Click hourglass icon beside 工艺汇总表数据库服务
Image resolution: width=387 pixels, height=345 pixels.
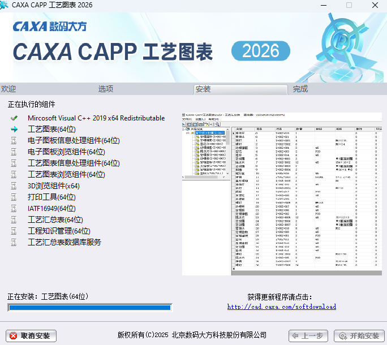pyautogui.click(x=14, y=242)
